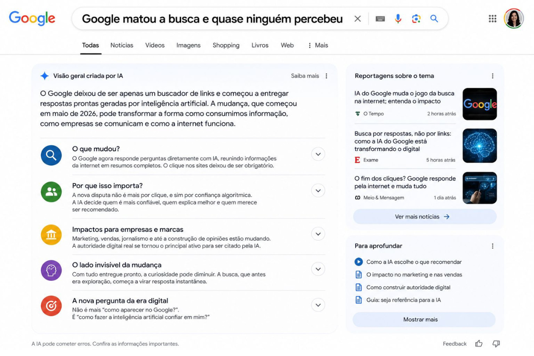Click the '2 horas atrás' timestamp
The width and height of the screenshot is (534, 356).
441,114
